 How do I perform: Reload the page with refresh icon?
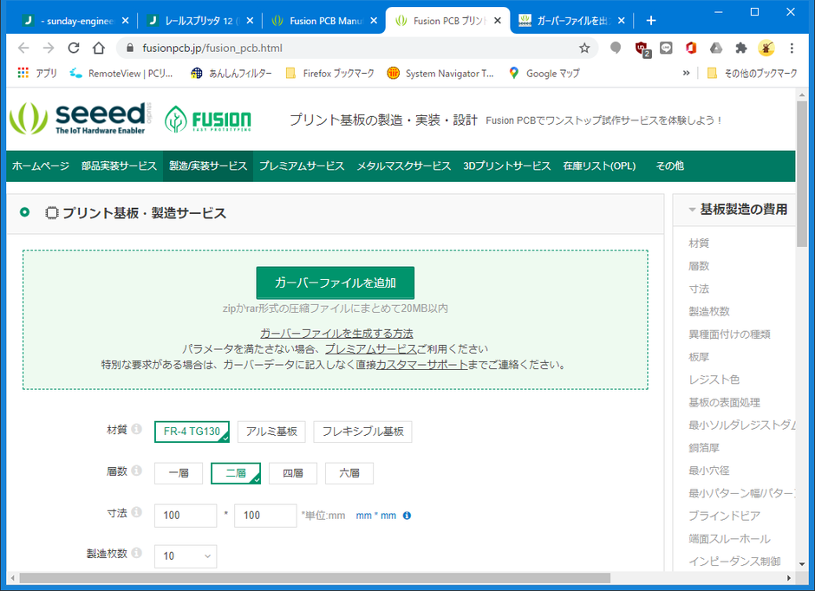point(74,49)
